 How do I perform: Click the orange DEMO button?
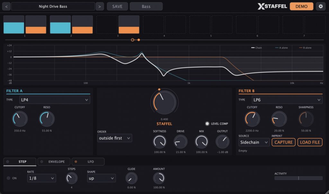click(301, 6)
